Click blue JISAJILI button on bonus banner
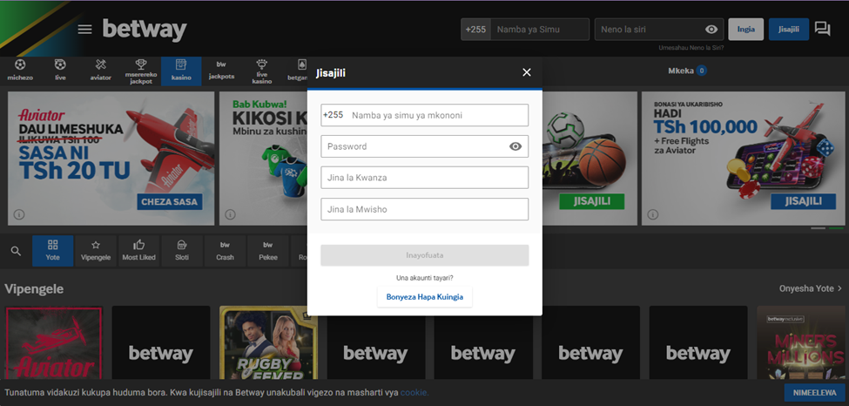The image size is (849, 406). coord(804,201)
